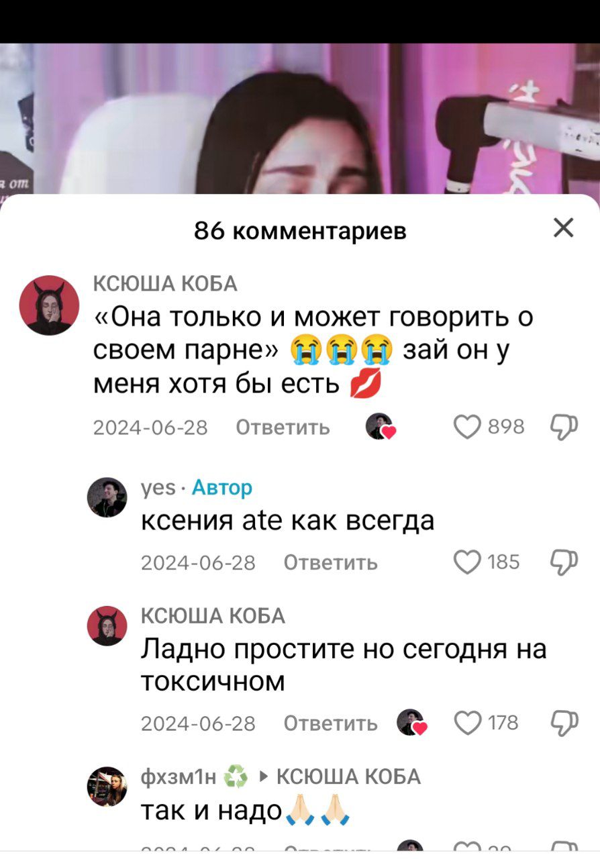Reply to the 'Ладно простите' comment
Screen dimensions: 600x859
tap(330, 723)
